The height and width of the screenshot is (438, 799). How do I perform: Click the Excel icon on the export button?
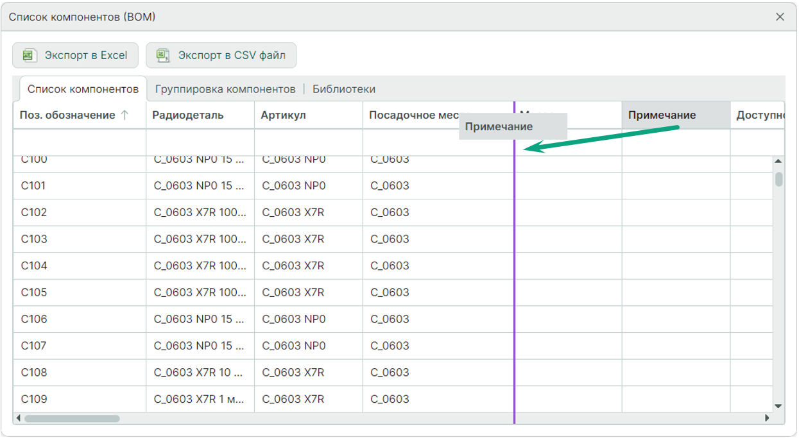tap(28, 55)
